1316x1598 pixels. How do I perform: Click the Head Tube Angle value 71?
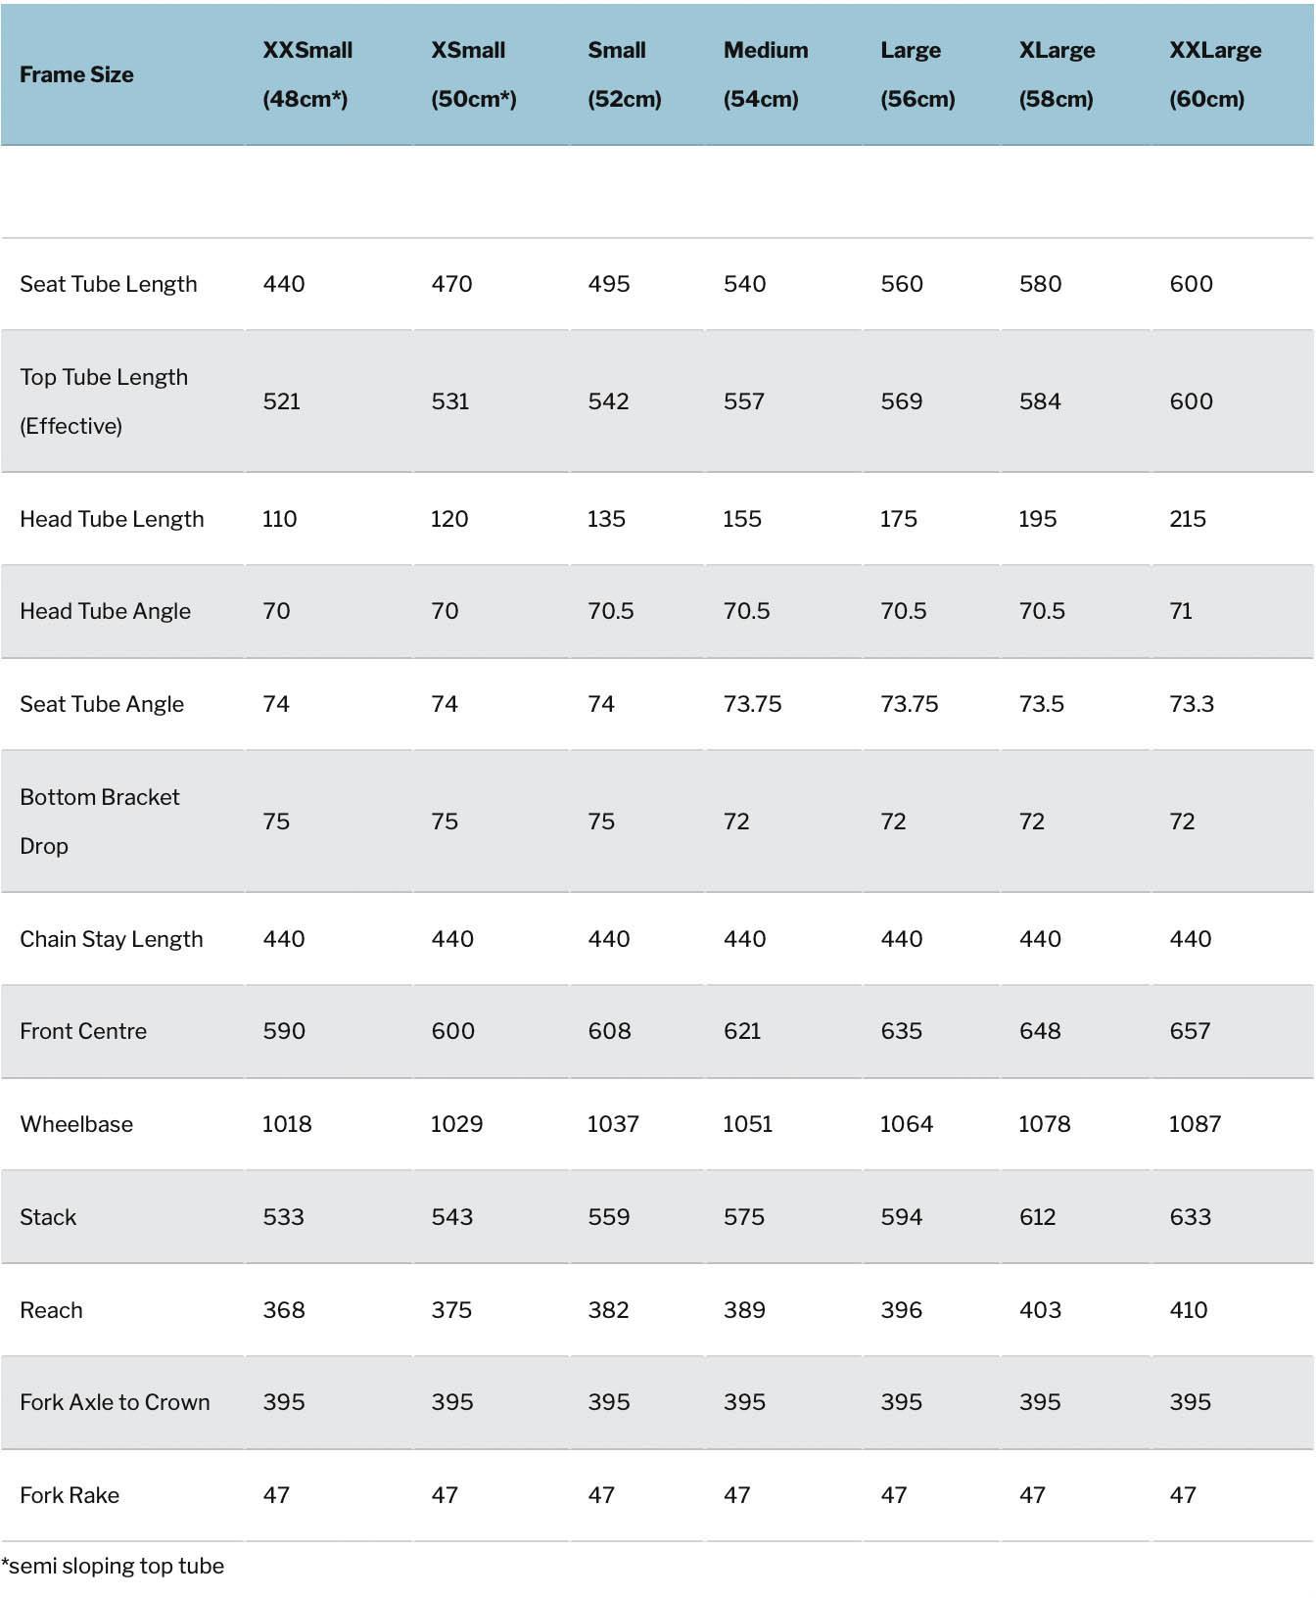1181,611
